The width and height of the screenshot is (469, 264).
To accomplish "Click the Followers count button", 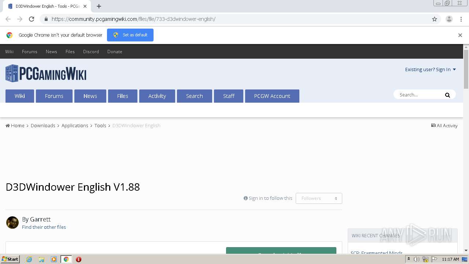I will 319,198.
